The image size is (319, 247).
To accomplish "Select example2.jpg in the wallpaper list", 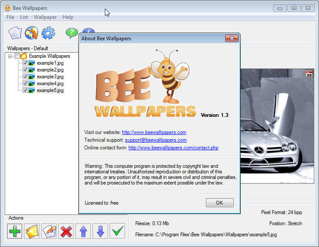I will (50, 70).
